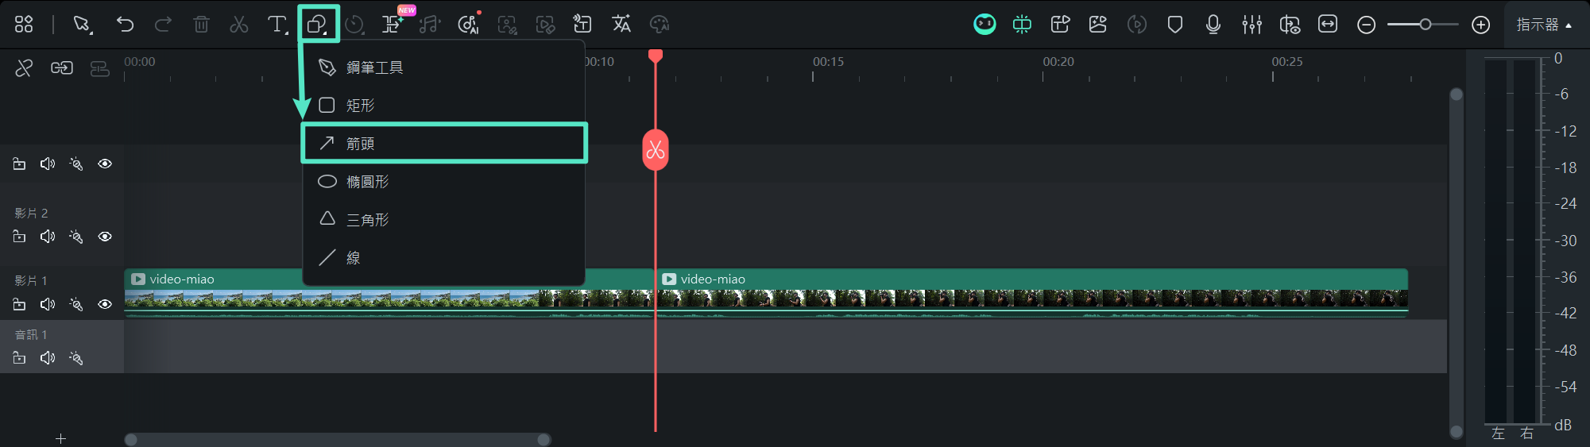
Task: Mute the 音訊 1 track speaker
Action: click(48, 358)
